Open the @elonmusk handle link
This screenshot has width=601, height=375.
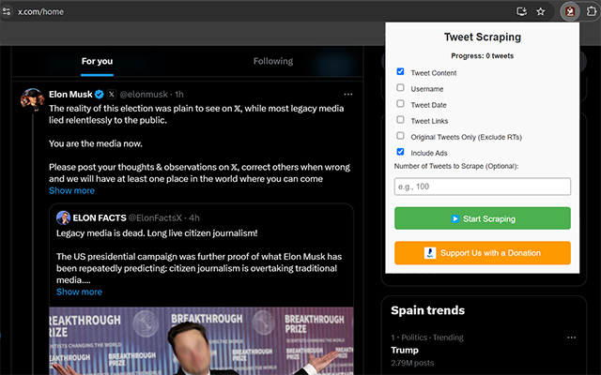[x=144, y=94]
